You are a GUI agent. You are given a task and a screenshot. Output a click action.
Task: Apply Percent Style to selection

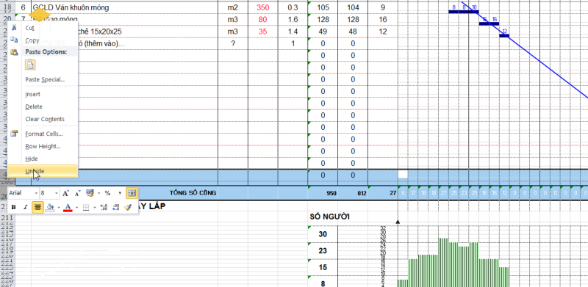click(x=107, y=193)
